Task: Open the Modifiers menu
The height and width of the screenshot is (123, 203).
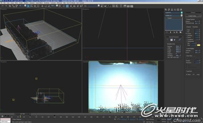Action: pyautogui.click(x=26, y=3)
